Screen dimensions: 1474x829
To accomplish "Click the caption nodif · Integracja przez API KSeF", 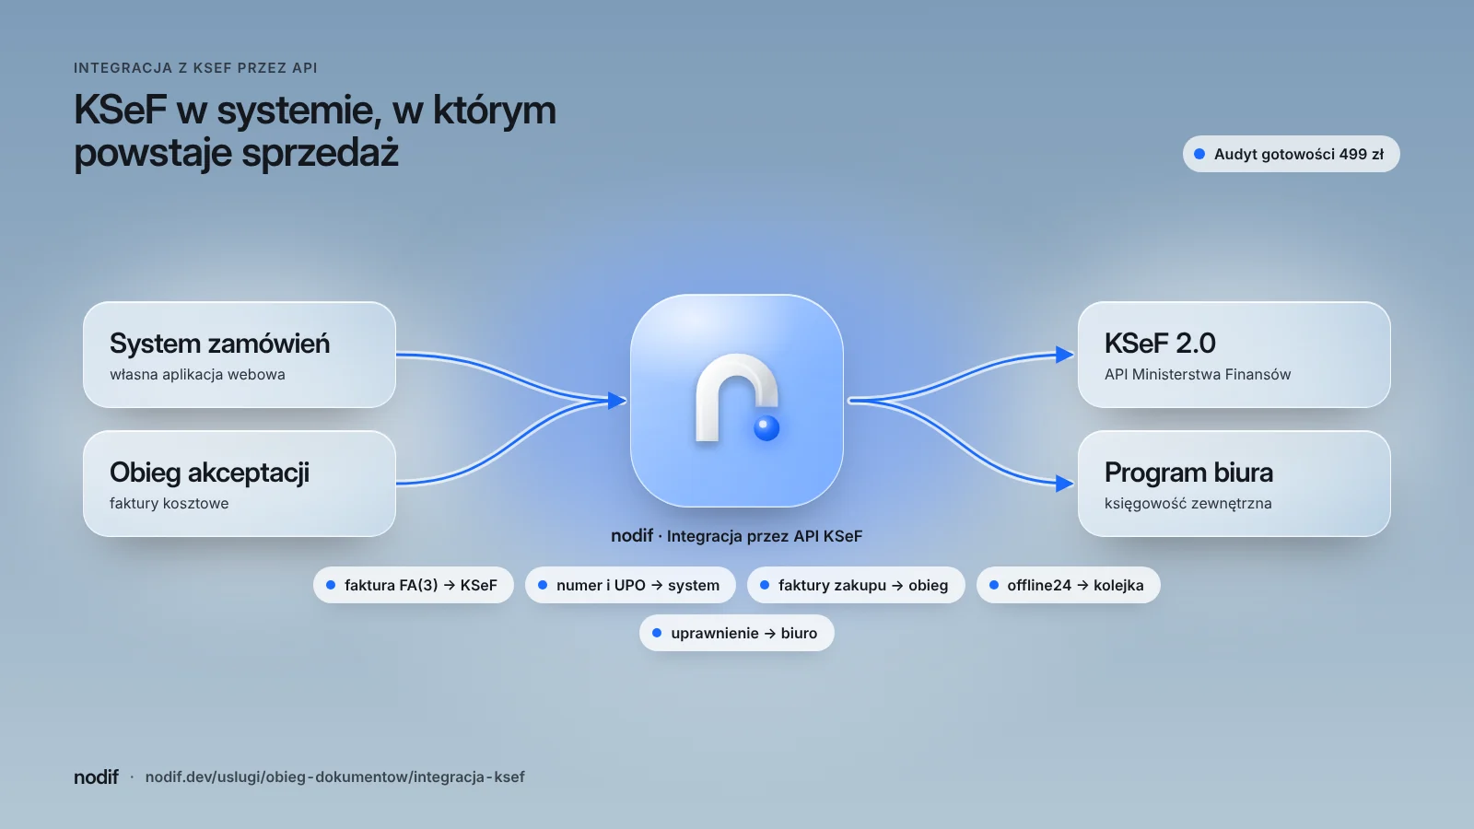I will [737, 536].
